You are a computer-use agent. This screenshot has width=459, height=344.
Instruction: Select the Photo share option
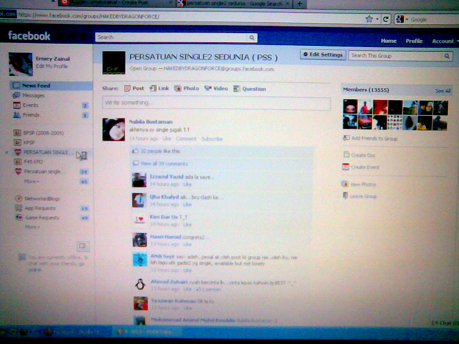tap(186, 88)
